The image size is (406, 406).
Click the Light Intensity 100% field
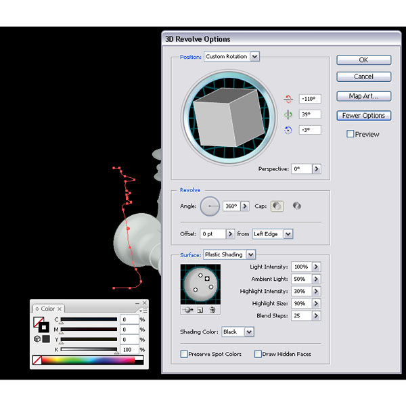point(301,267)
